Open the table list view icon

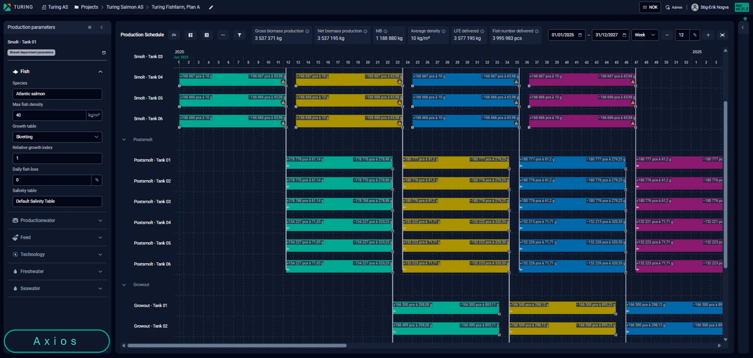[x=207, y=35]
